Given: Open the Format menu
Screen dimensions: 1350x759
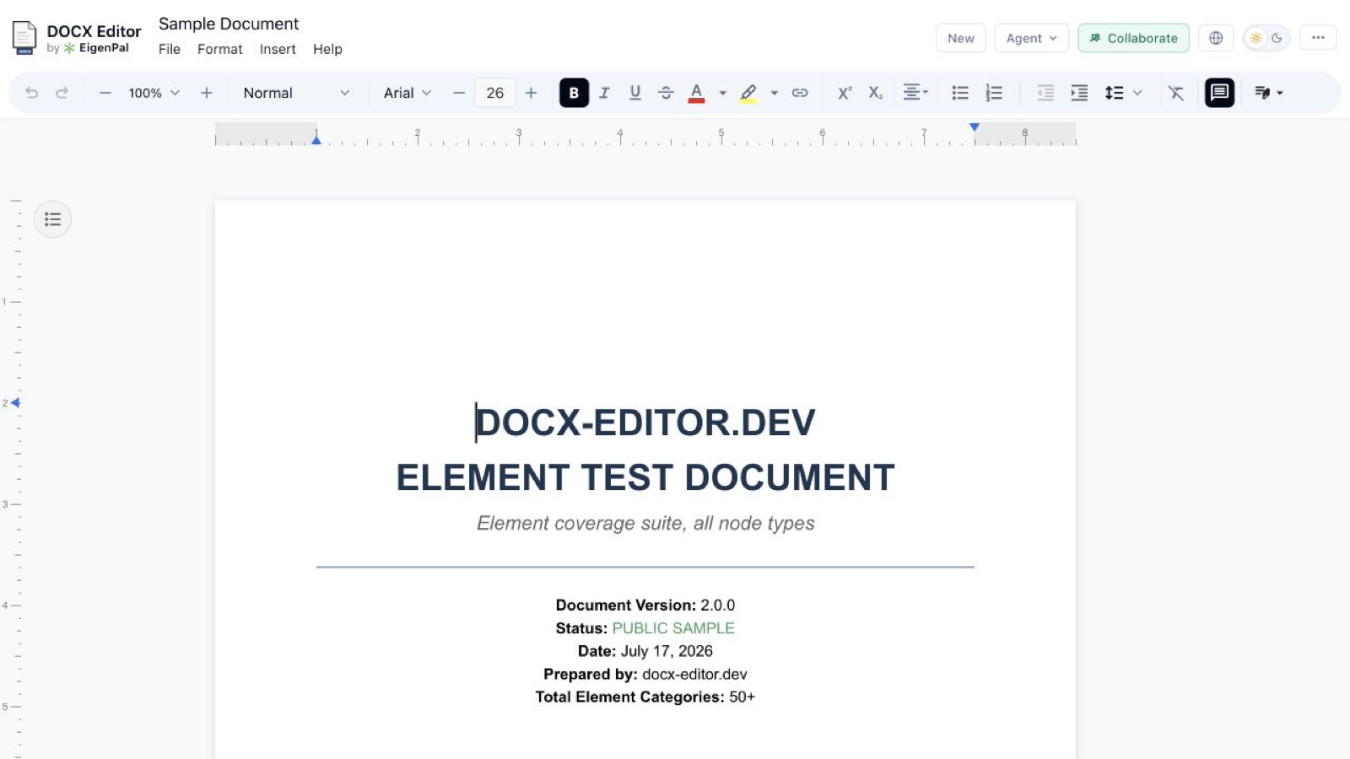Looking at the screenshot, I should (x=220, y=49).
